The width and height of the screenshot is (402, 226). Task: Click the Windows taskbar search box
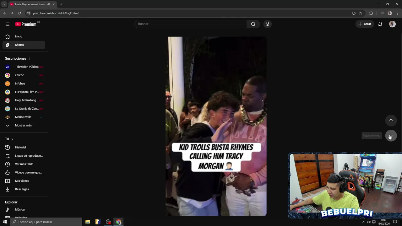coord(46,222)
